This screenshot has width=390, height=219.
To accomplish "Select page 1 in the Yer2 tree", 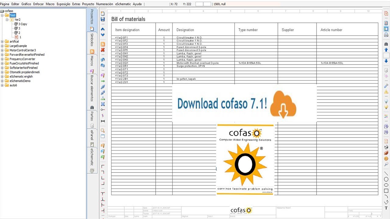I will (x=20, y=37).
